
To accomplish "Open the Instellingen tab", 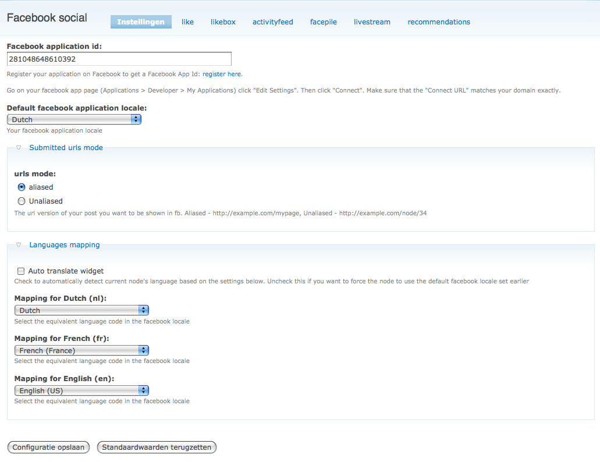I will pyautogui.click(x=141, y=22).
